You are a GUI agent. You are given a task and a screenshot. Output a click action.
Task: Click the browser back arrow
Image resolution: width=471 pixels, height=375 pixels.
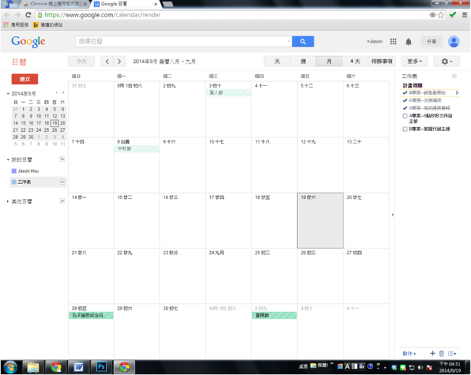(7, 14)
